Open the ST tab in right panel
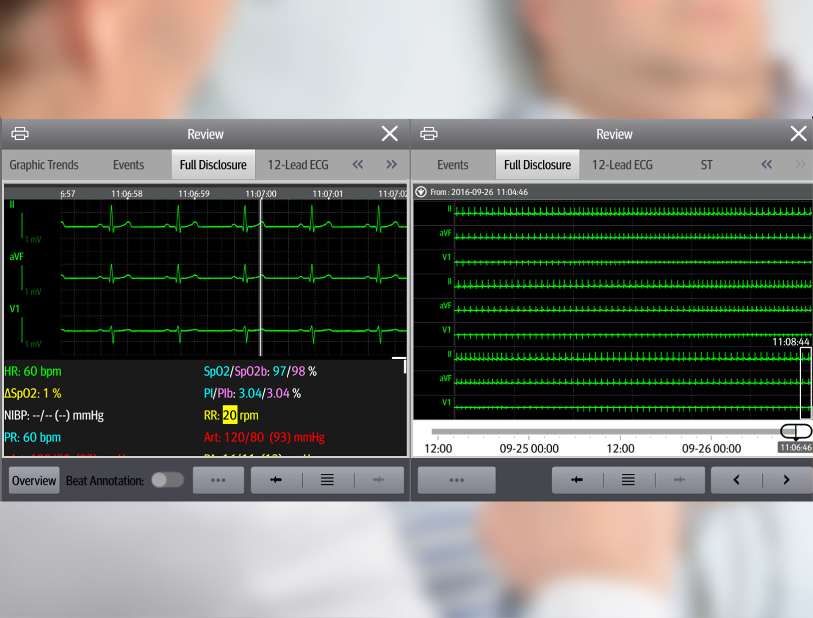This screenshot has height=618, width=813. 706,165
